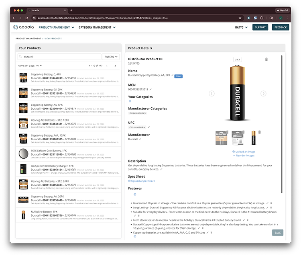Viewport: 301px width, 256px height.
Task: Edit the 'Suitable for everyday devices' feature
Action: coord(135,216)
